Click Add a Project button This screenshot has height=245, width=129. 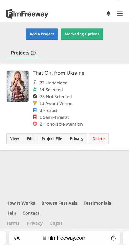pyautogui.click(x=42, y=34)
